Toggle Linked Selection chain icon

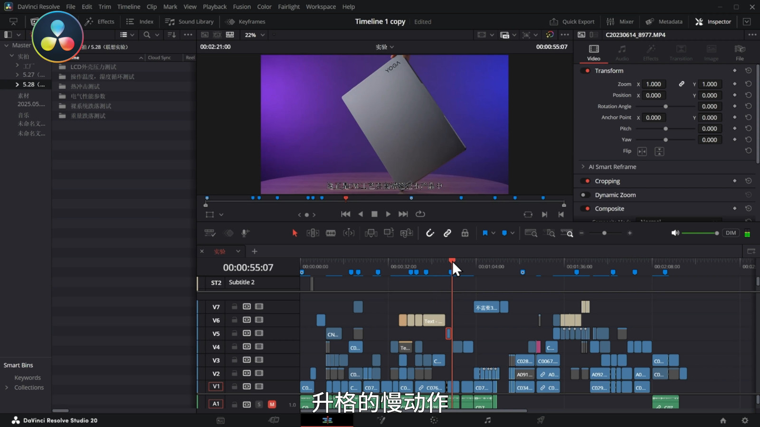(x=447, y=233)
